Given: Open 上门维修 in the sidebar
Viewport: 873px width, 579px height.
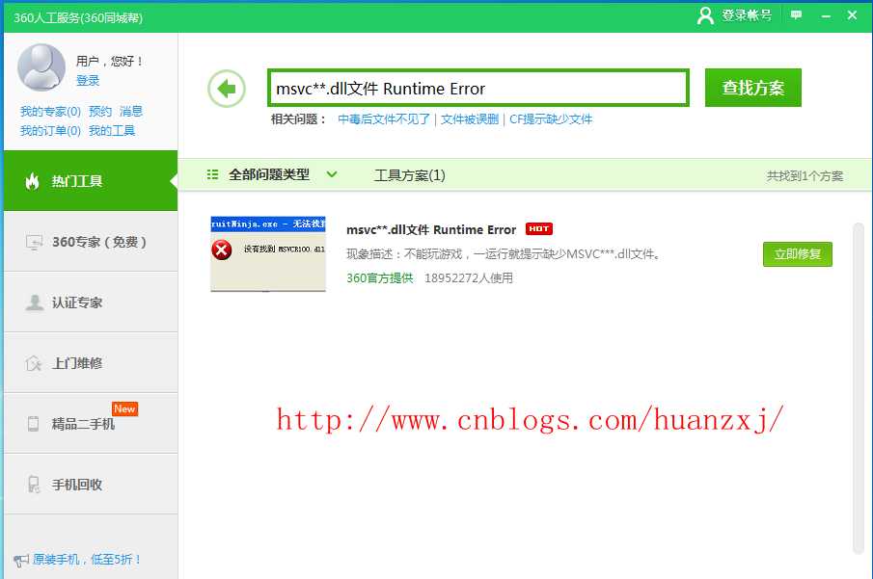Looking at the screenshot, I should tap(91, 363).
